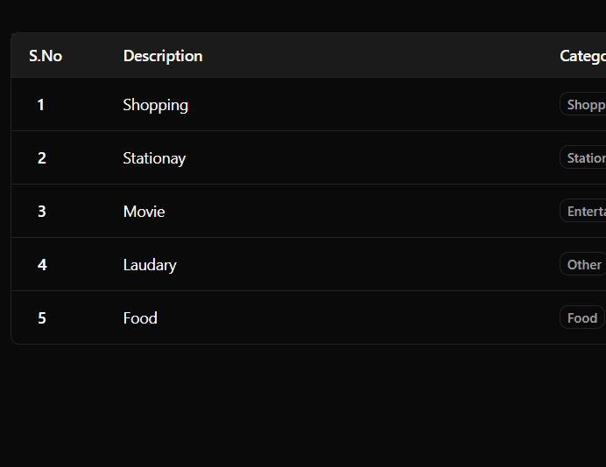Select the Movie description cell

144,212
